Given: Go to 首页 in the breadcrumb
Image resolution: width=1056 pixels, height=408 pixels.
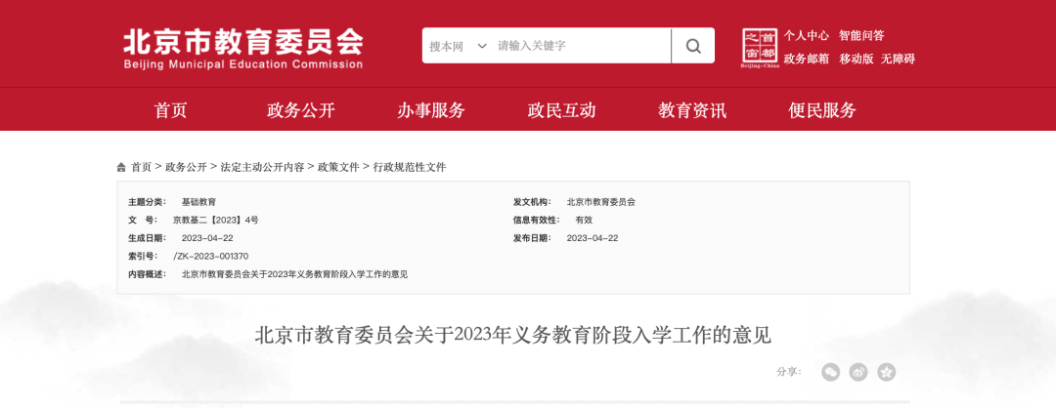Looking at the screenshot, I should tap(142, 167).
